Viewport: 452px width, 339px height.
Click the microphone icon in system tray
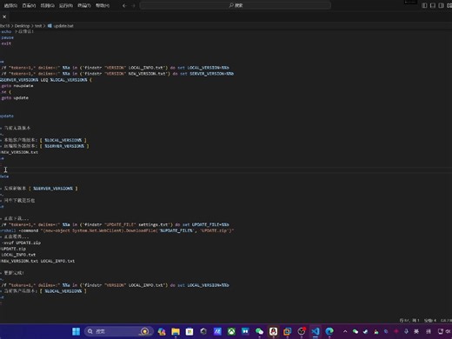coord(406,331)
